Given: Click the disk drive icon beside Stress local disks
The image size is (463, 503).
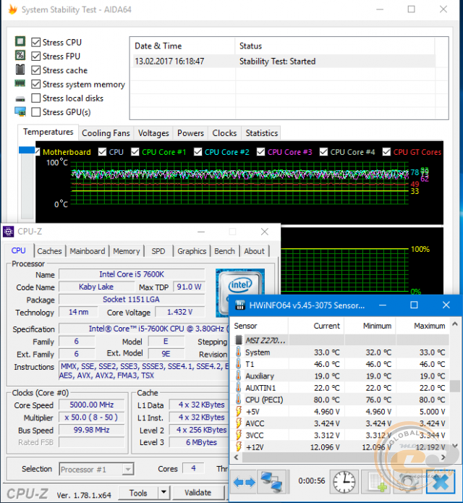Looking at the screenshot, I should 20,99.
